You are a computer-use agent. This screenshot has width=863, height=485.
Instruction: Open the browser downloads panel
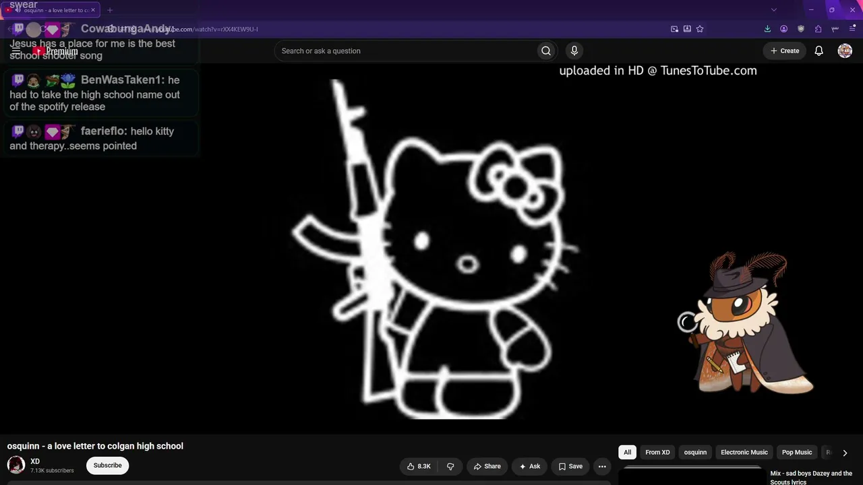pyautogui.click(x=767, y=29)
